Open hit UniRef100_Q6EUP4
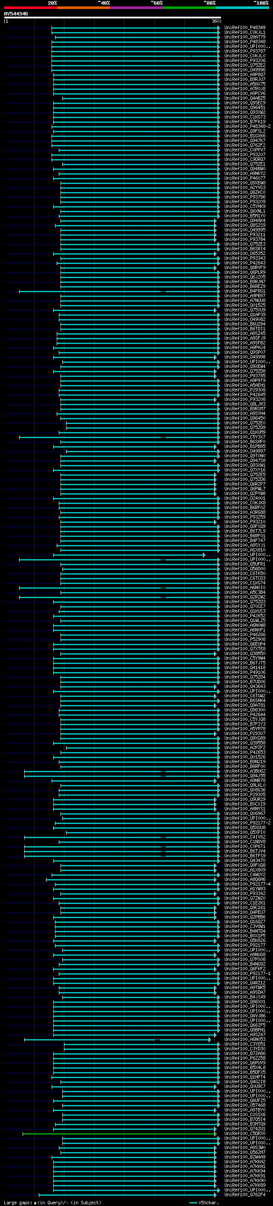 [245, 644]
